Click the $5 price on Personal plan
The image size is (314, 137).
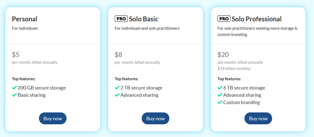pos(16,54)
